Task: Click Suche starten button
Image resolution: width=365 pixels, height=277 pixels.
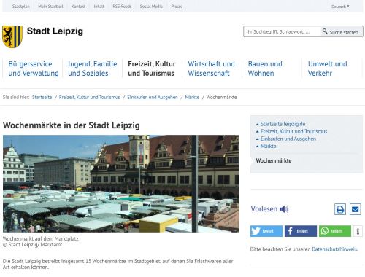Action: click(342, 31)
